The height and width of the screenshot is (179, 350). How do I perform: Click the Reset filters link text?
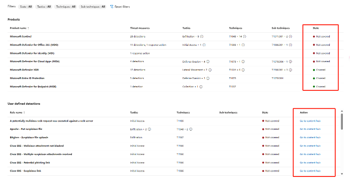122,7
